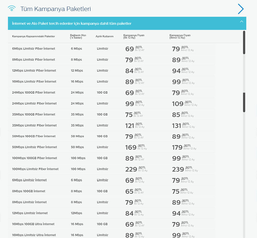Select the 100Mbps Limitsiz Fiber İnternet package
The image size is (257, 238).
click(x=35, y=169)
